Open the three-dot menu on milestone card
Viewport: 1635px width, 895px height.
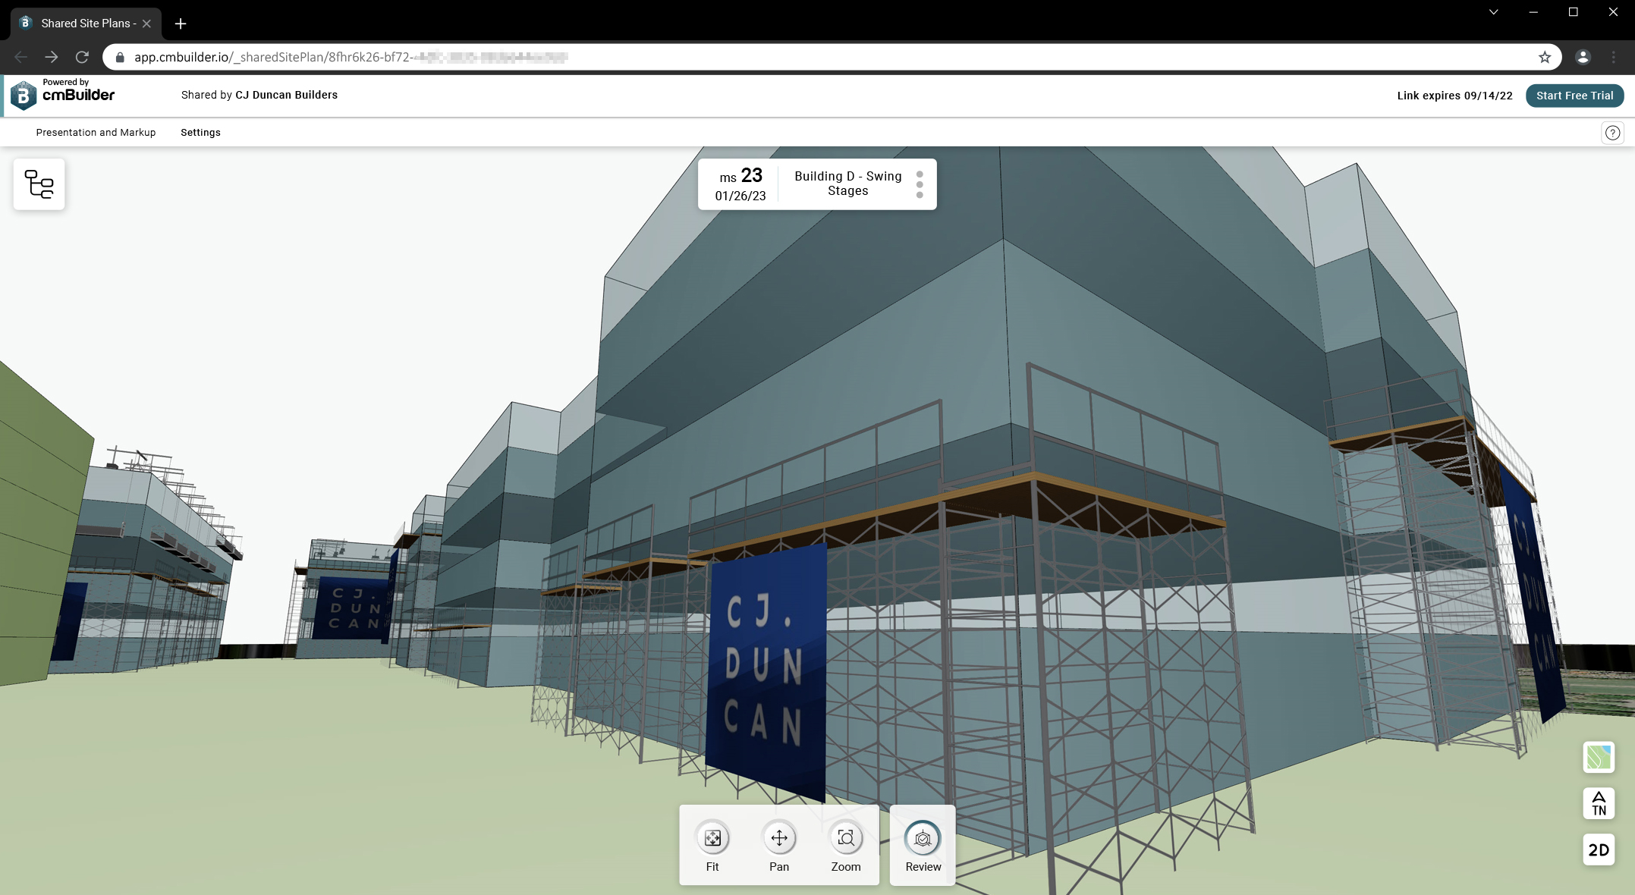tap(920, 184)
